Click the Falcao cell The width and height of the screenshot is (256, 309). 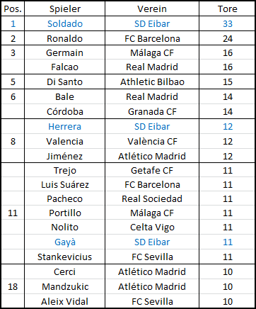[64, 67]
